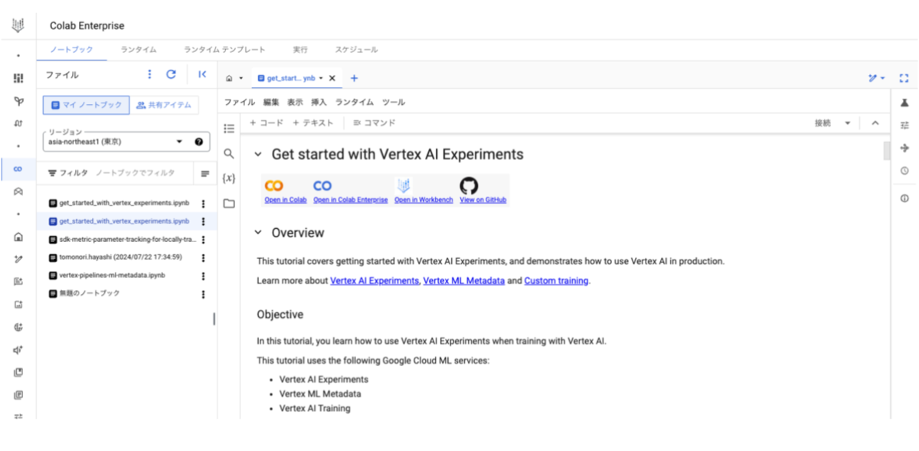This screenshot has height=451, width=919.
Task: Select the ノートブック tab
Action: pos(71,50)
